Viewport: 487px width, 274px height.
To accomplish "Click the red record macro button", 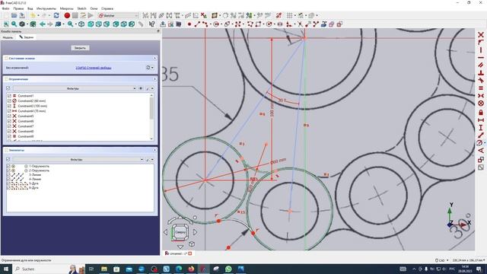I will click(x=67, y=15).
